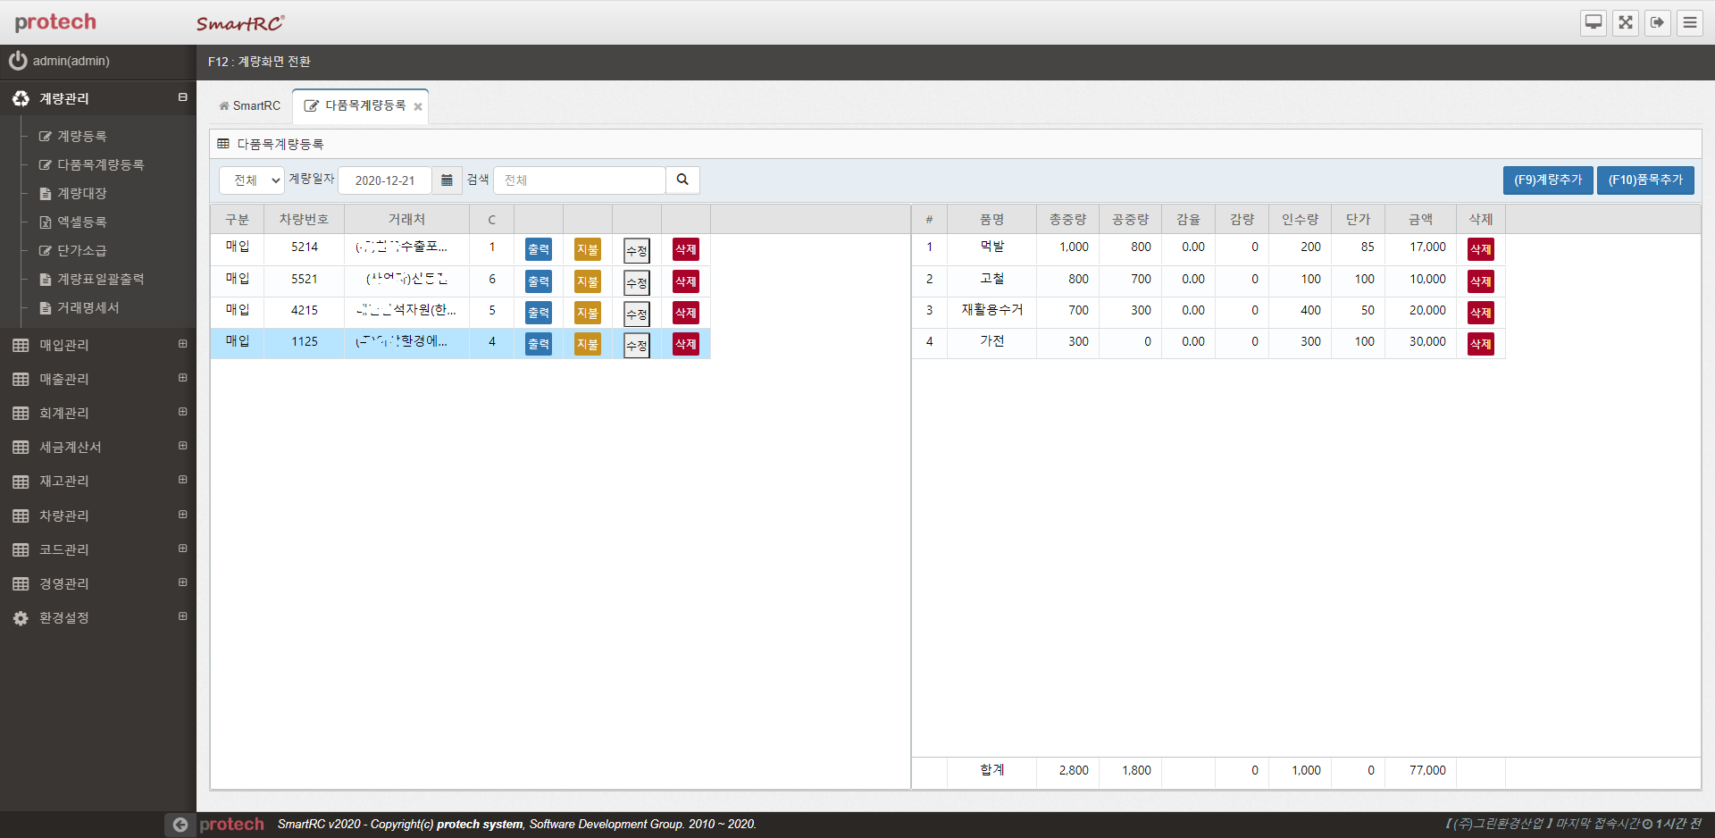Open the calendar date picker icon
1715x838 pixels.
(447, 180)
